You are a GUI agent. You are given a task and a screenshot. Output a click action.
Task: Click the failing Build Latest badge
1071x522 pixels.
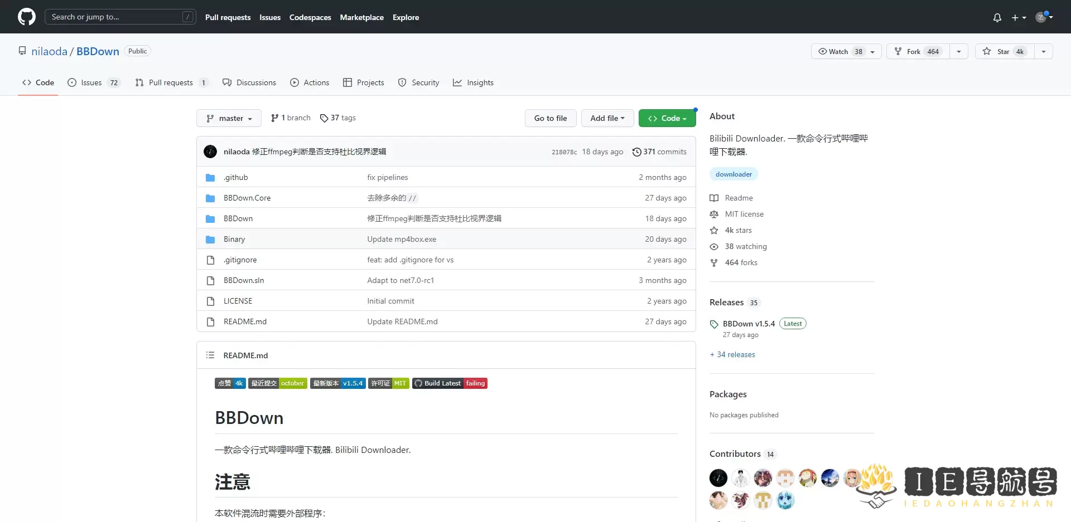tap(450, 383)
